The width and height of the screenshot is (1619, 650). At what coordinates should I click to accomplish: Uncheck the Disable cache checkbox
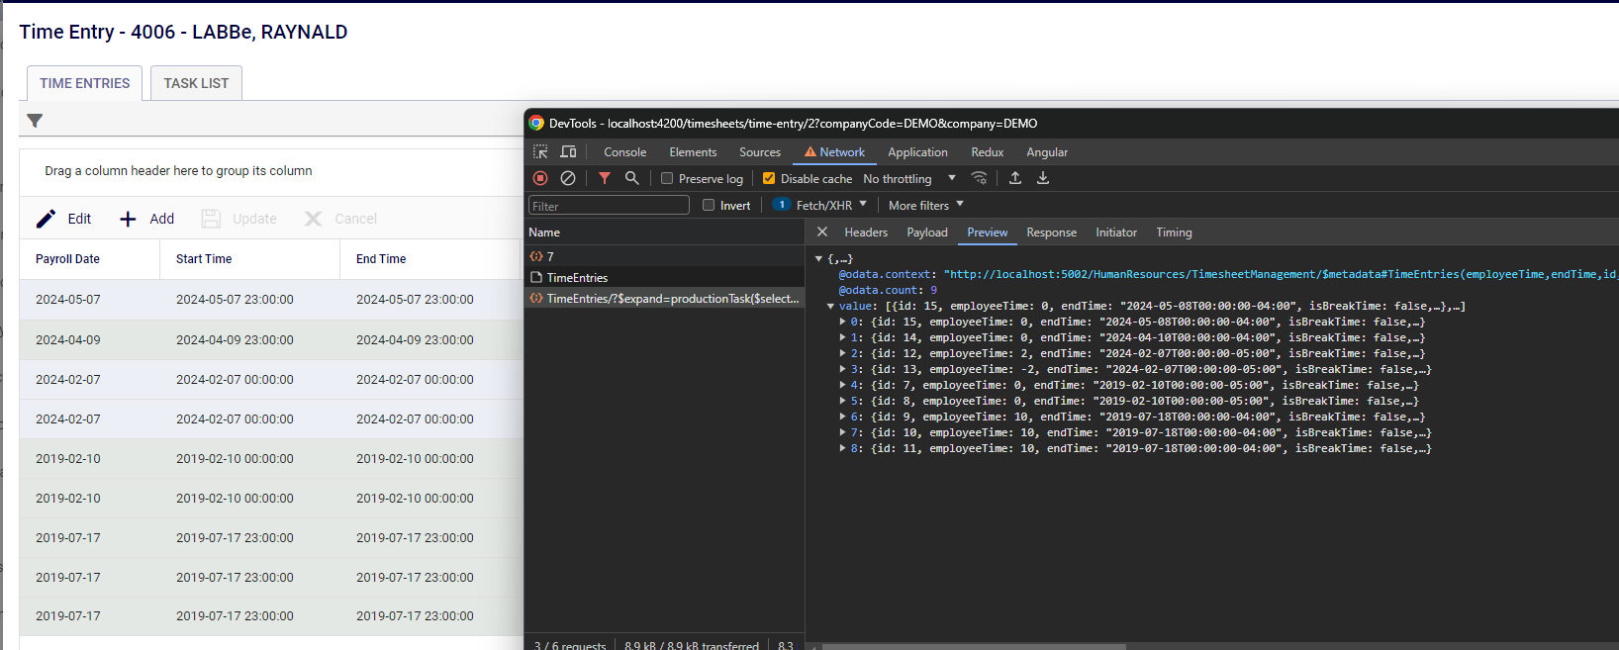pos(769,179)
